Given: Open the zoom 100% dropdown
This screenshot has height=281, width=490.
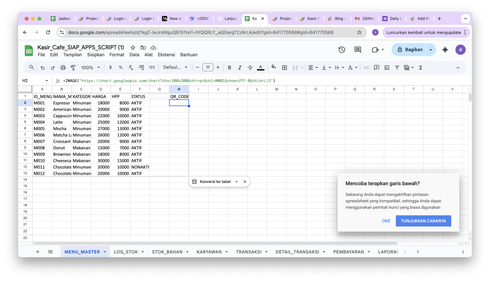Looking at the screenshot, I should click(90, 67).
